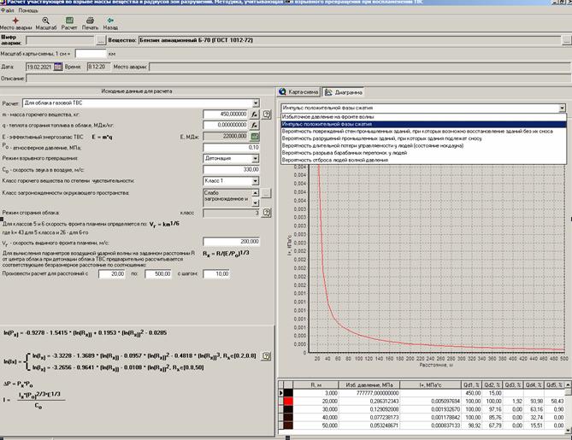Switch to the Карта-схема tab
The height and width of the screenshot is (440, 572).
301,92
